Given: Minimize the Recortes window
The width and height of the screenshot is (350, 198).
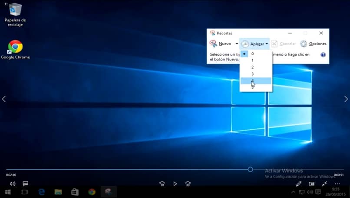Looking at the screenshot, I should pos(290,33).
